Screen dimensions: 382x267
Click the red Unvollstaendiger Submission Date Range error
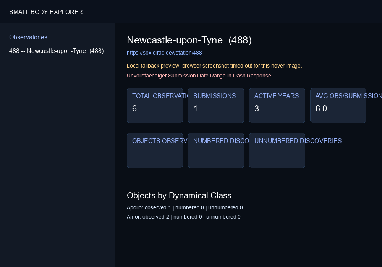click(x=199, y=76)
